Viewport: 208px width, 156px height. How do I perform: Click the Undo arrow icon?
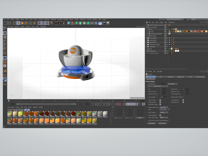[x=5, y=23]
